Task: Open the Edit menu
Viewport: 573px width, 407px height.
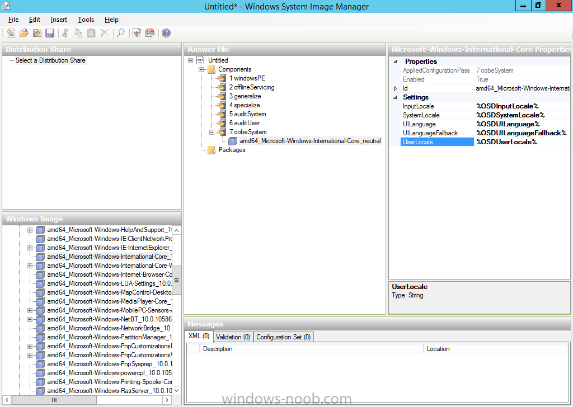Action: coord(35,20)
